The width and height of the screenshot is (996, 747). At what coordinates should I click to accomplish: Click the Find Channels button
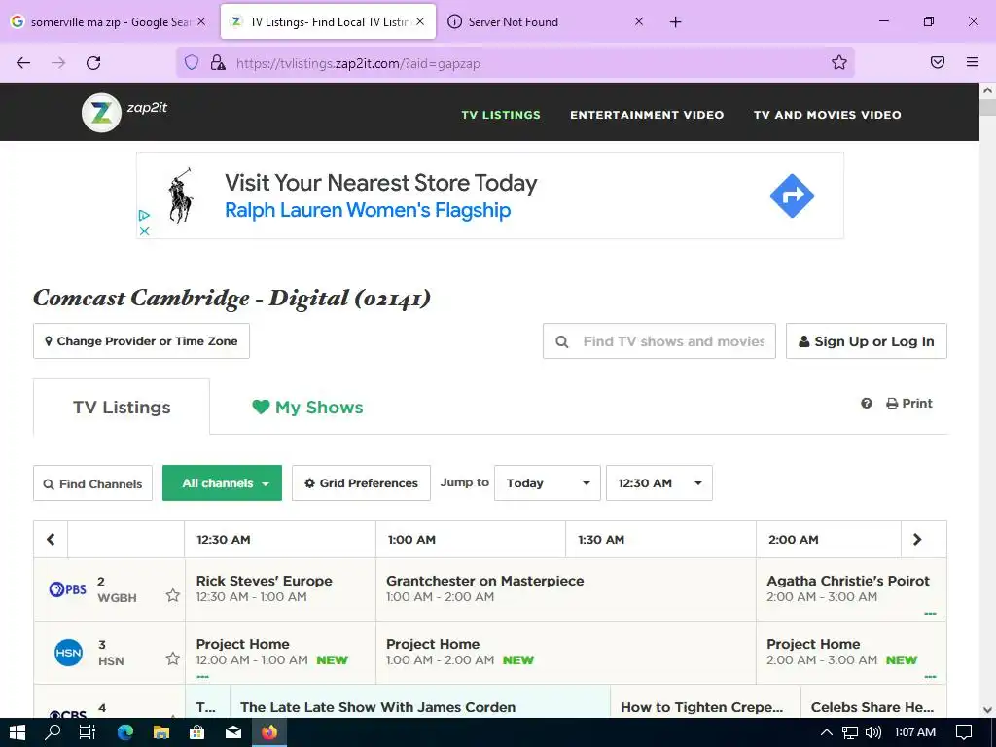click(92, 483)
